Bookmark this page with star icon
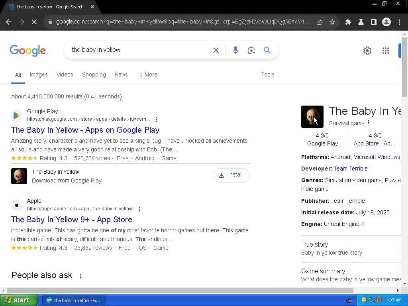The image size is (408, 306). click(x=332, y=22)
